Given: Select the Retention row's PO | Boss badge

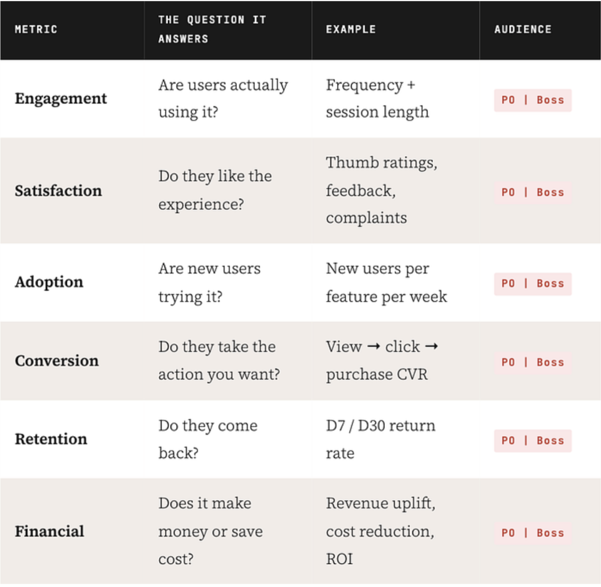Looking at the screenshot, I should click(532, 440).
